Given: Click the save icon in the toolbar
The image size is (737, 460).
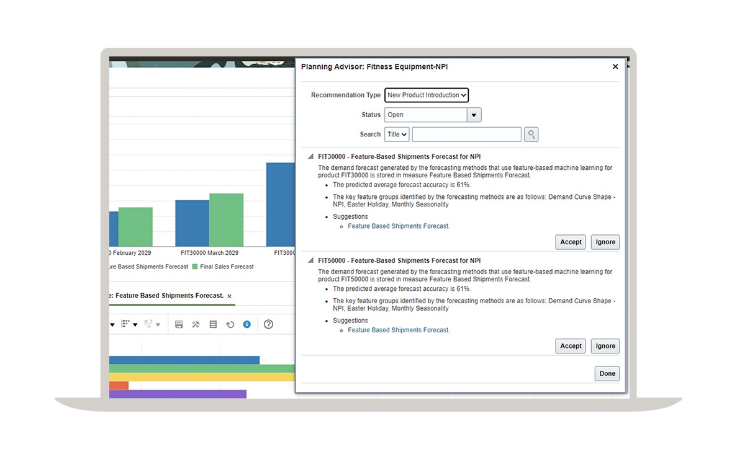Looking at the screenshot, I should 179,324.
